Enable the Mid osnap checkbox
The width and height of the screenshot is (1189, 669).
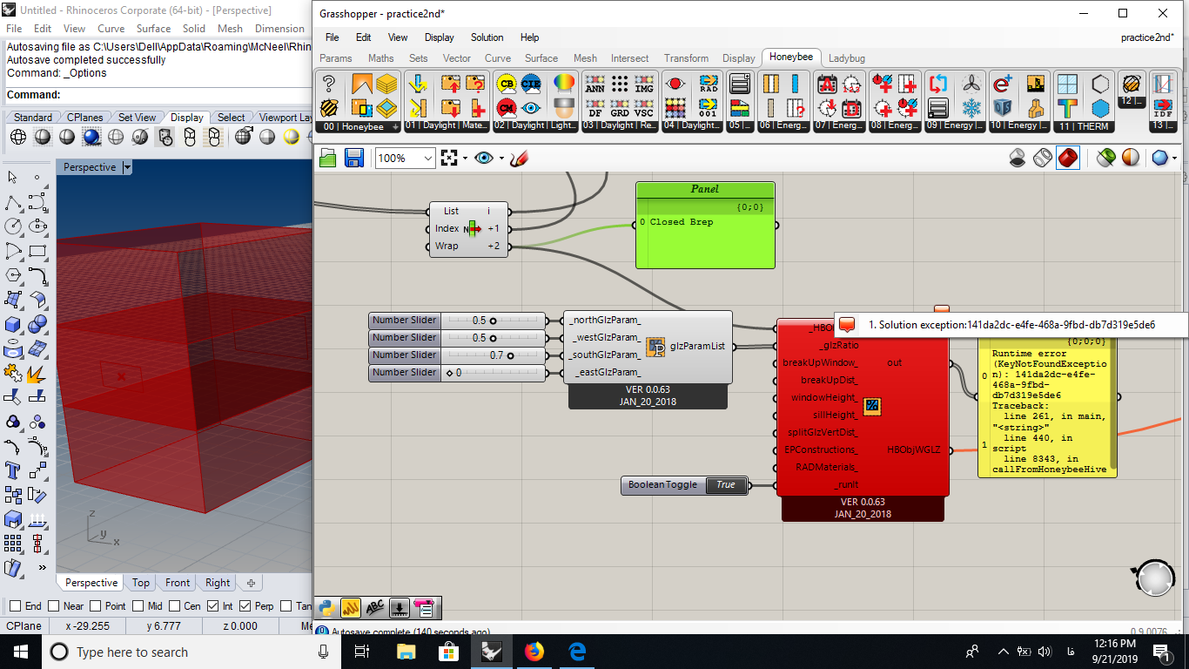point(137,606)
